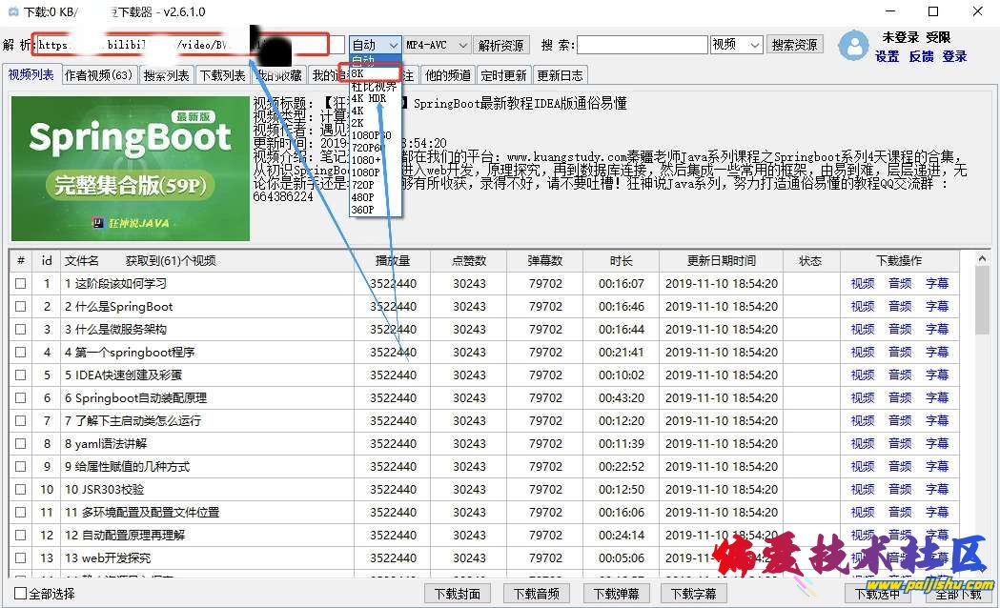Enable the 全部选择 select-all checkbox
Screen dimensions: 1000x608
click(x=21, y=594)
